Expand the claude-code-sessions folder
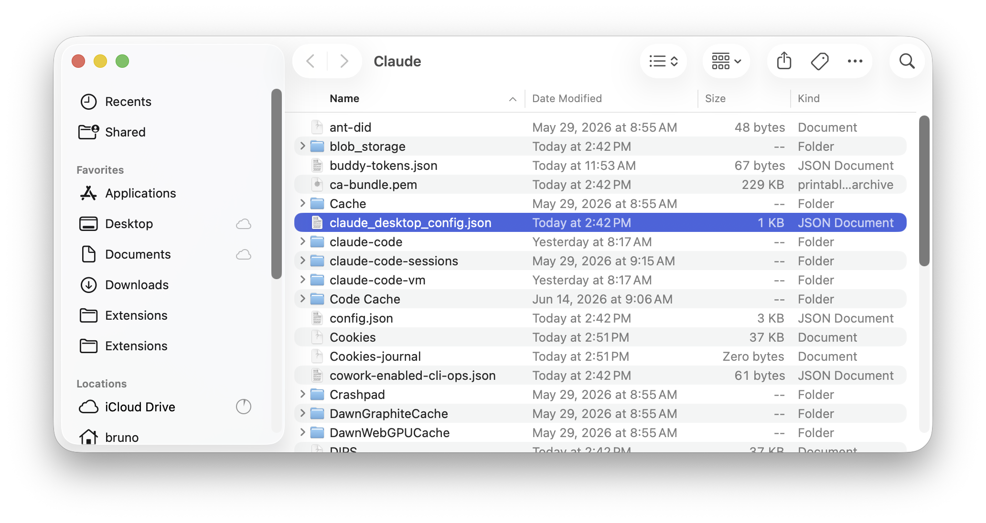 302,261
